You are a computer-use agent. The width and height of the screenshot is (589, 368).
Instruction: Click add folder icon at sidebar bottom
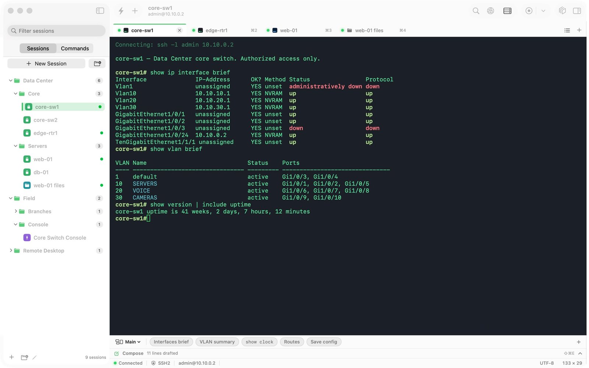[24, 357]
